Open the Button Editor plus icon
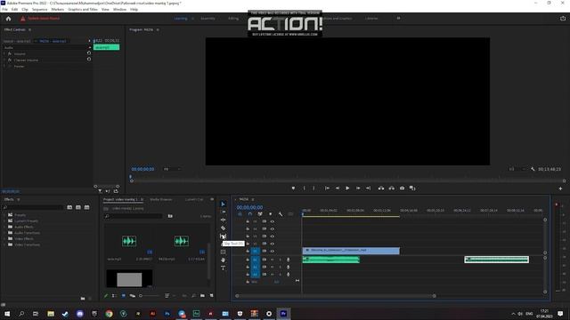The height and width of the screenshot is (320, 570). coord(560,188)
